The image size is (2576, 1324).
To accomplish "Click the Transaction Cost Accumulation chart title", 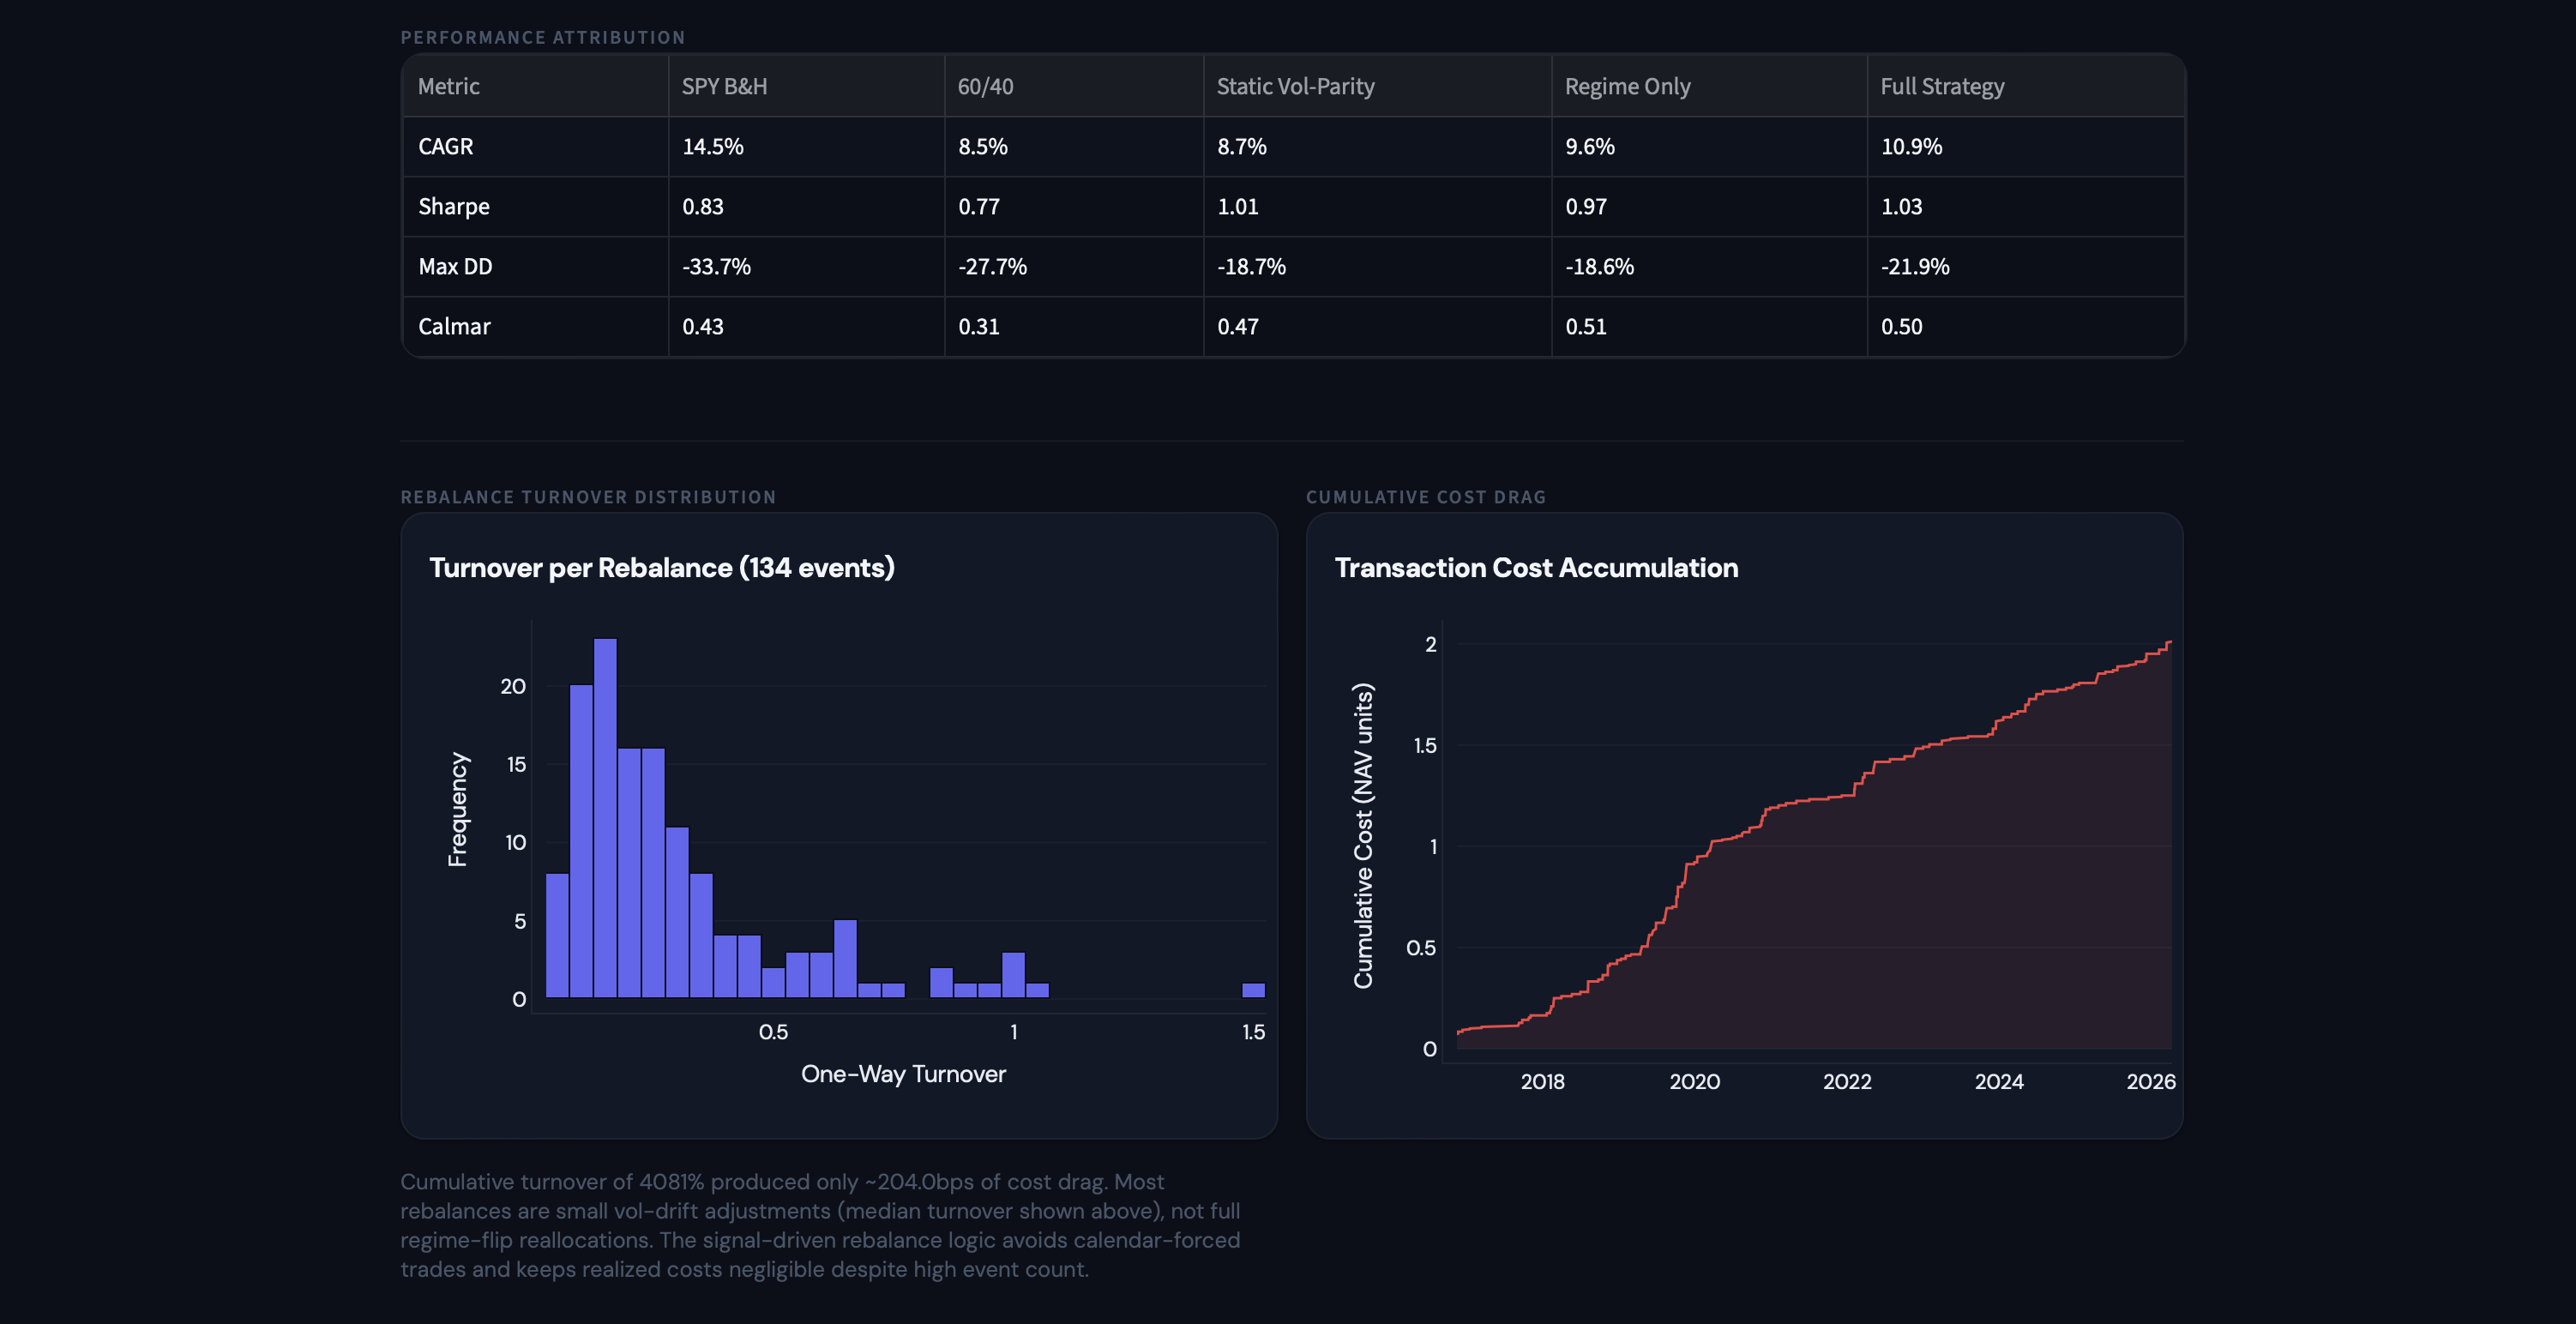I will pyautogui.click(x=1536, y=567).
